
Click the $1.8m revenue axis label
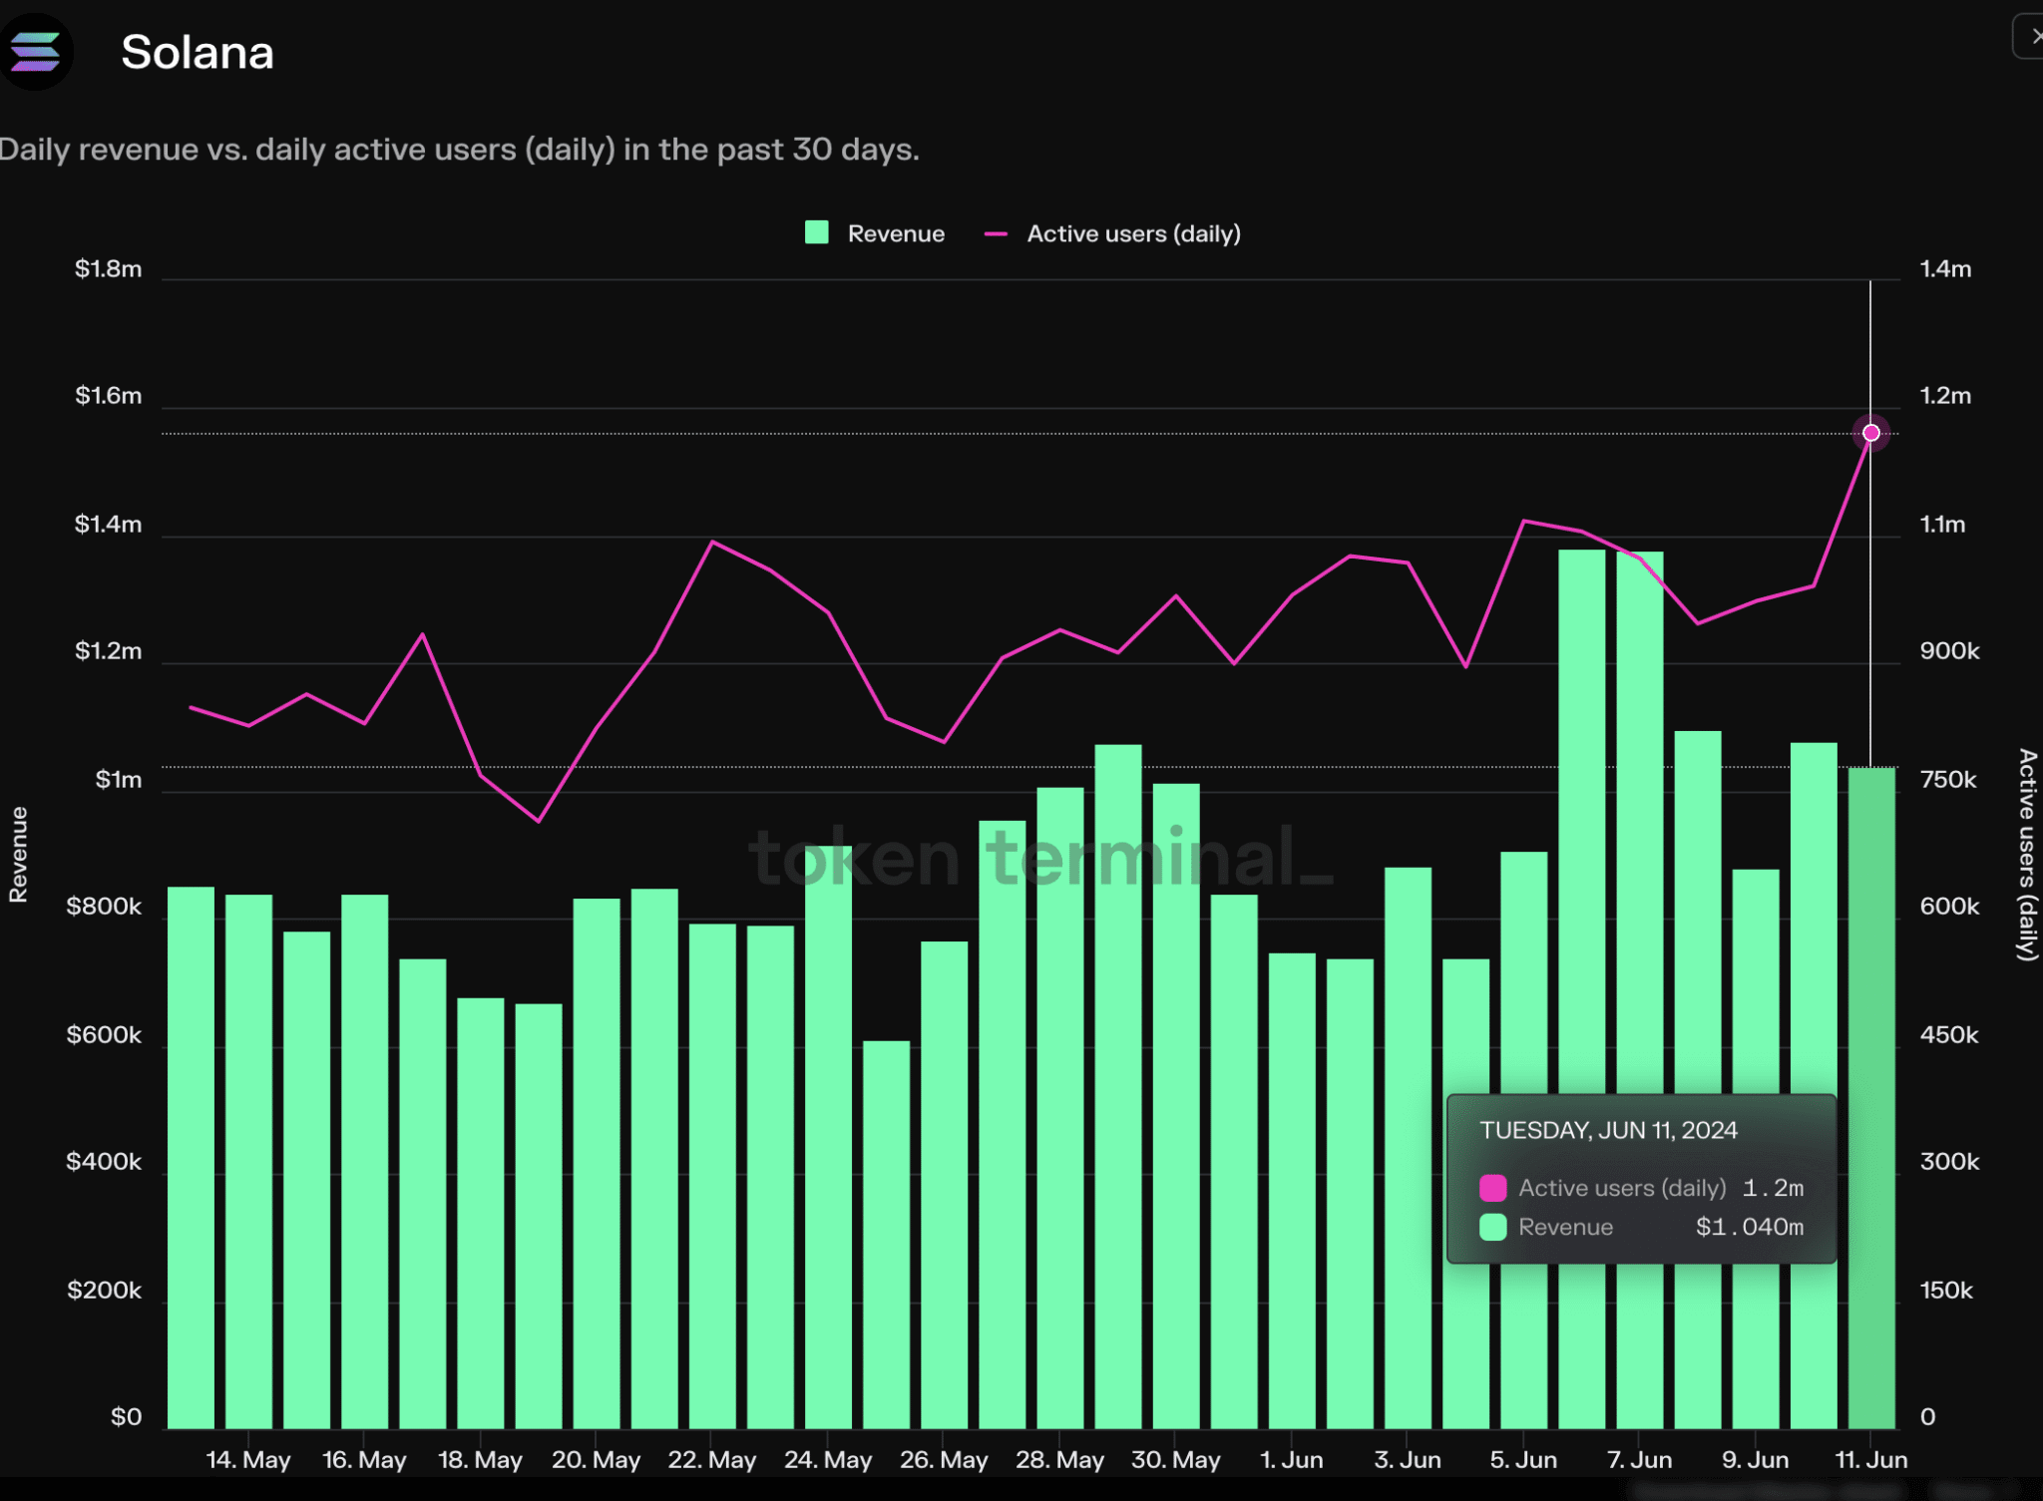point(108,269)
